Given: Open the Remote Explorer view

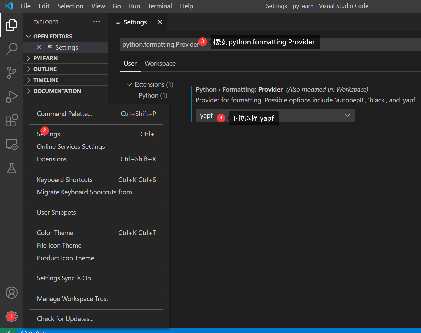Looking at the screenshot, I should point(12,145).
